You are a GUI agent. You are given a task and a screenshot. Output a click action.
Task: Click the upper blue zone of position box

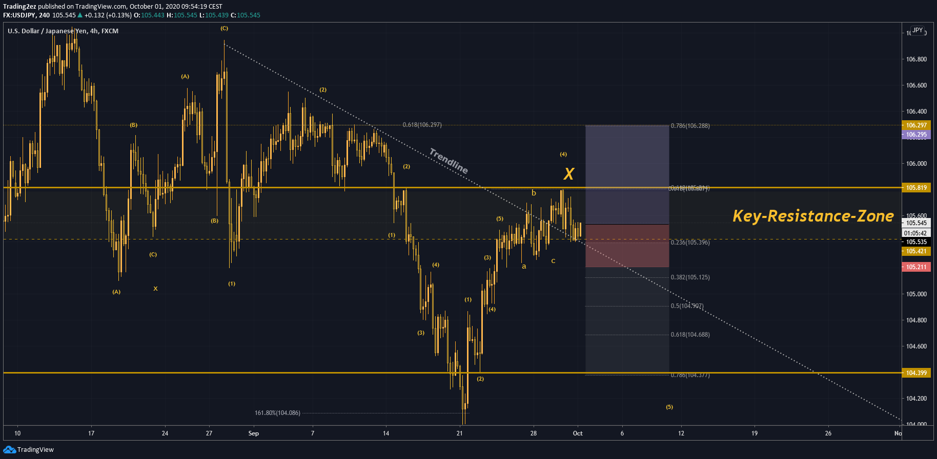[627, 175]
